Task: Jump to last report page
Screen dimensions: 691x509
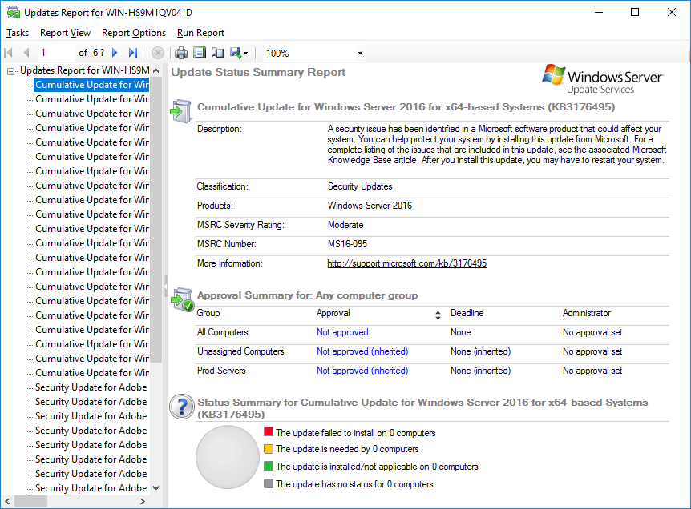Action: click(133, 54)
